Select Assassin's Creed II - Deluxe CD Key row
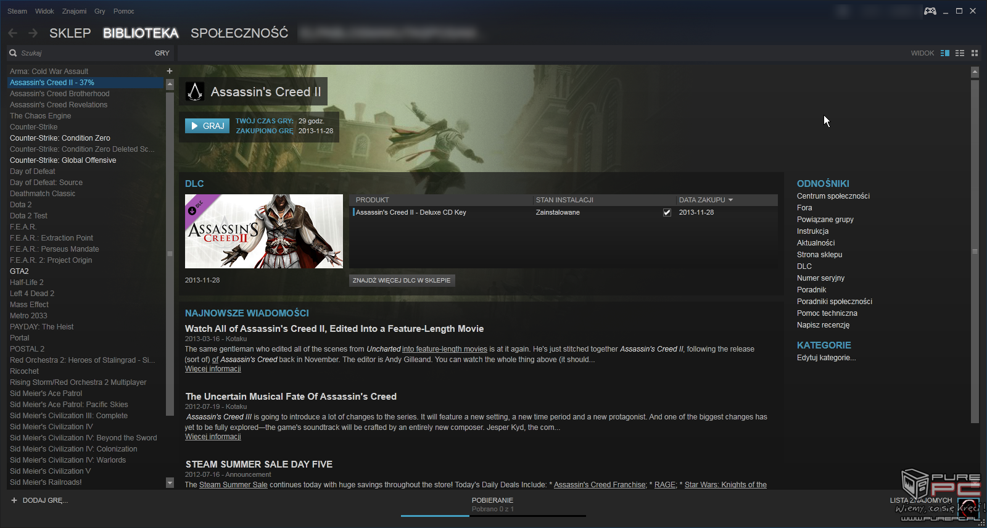Viewport: 987px width, 528px height. [x=564, y=212]
